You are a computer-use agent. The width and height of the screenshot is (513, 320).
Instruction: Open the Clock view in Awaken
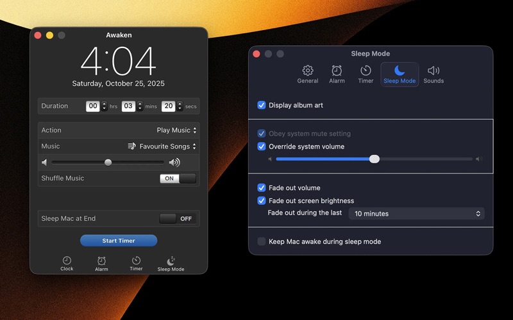coord(67,264)
